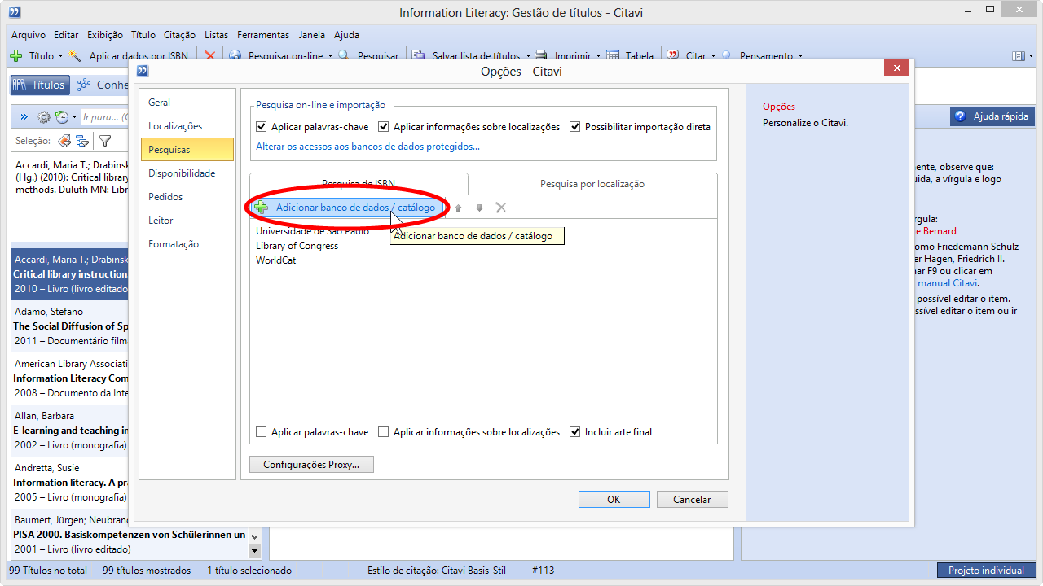Uncheck upper Aplicar informações sobre localizações checkbox

click(x=384, y=127)
